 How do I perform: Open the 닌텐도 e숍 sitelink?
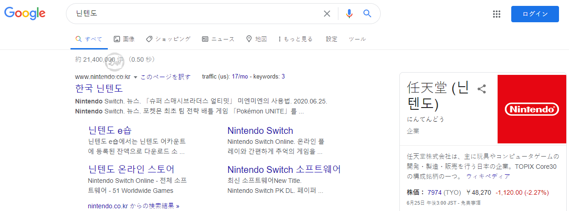(x=110, y=131)
